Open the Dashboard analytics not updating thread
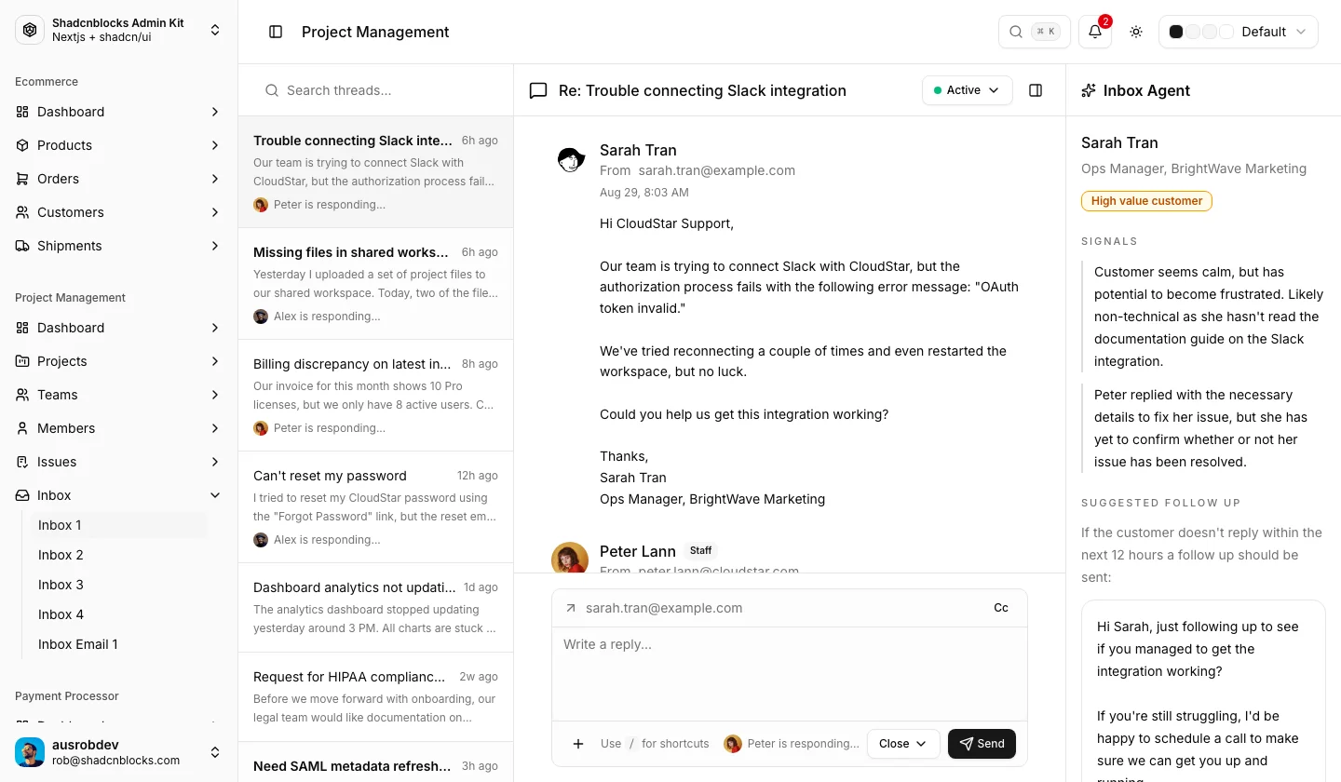The width and height of the screenshot is (1341, 782). click(x=375, y=608)
